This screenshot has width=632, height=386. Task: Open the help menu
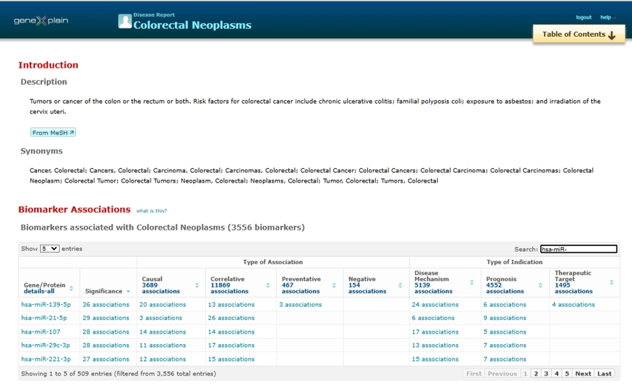point(606,17)
